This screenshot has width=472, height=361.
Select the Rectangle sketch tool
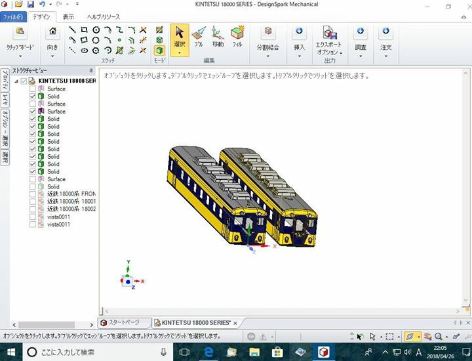(84, 30)
